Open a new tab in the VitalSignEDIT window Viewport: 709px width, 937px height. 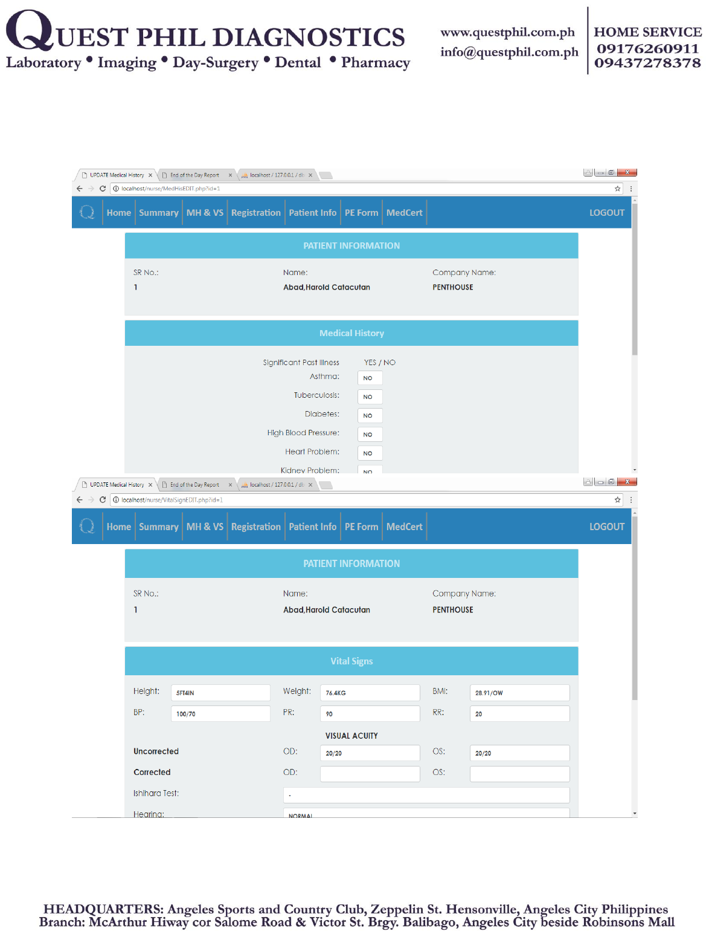[x=326, y=485]
